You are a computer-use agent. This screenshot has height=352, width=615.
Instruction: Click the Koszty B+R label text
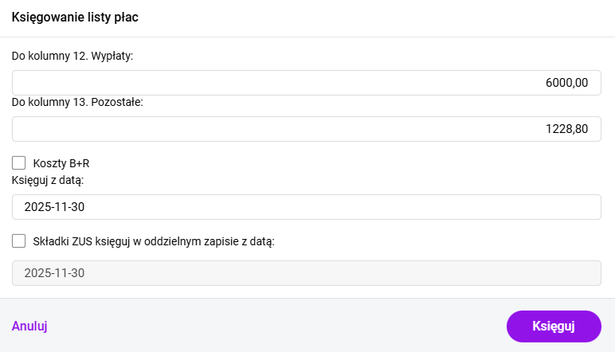pyautogui.click(x=61, y=163)
